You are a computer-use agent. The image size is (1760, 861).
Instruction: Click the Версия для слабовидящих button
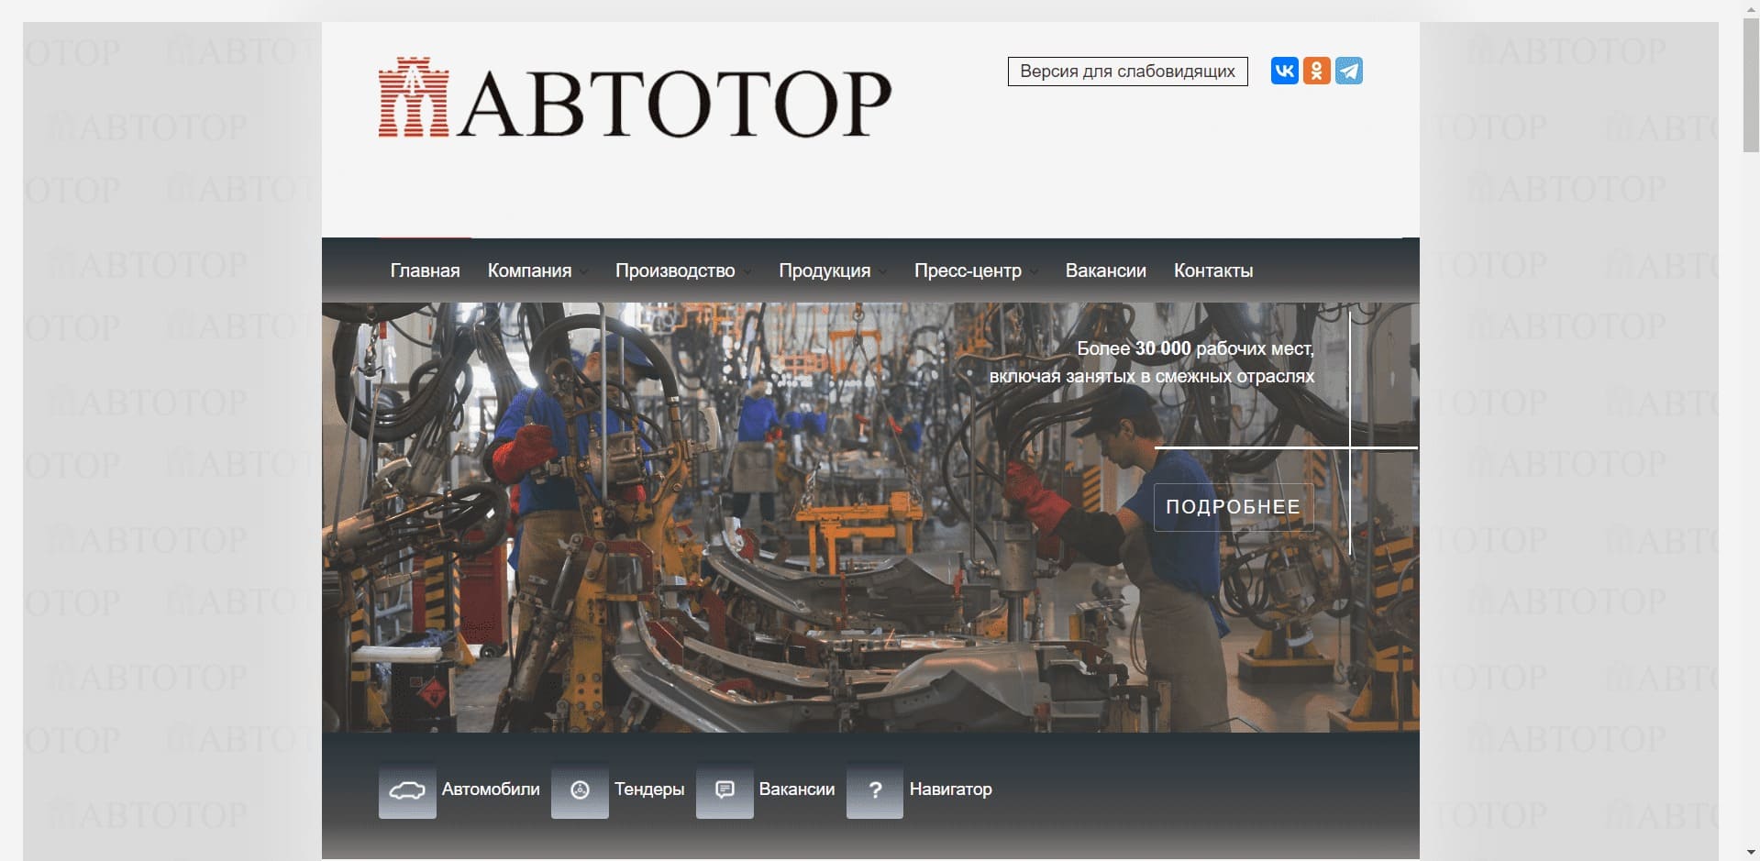coord(1127,72)
